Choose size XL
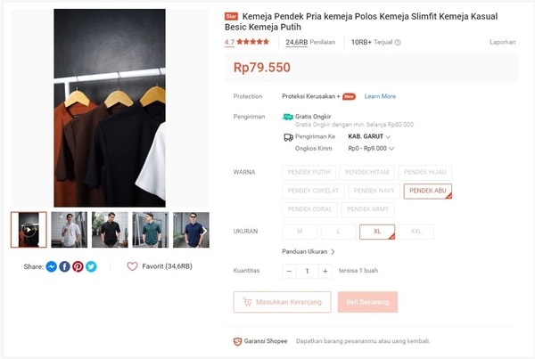 pos(376,232)
